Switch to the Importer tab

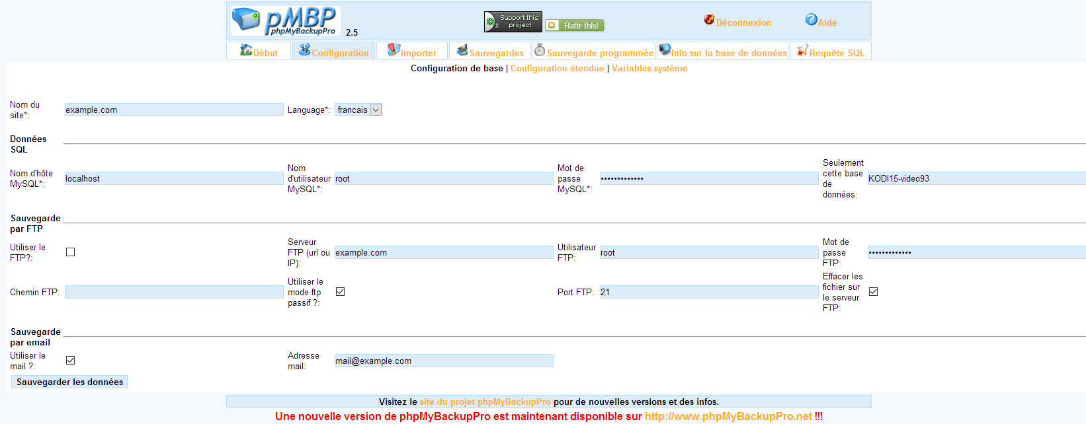(x=411, y=51)
